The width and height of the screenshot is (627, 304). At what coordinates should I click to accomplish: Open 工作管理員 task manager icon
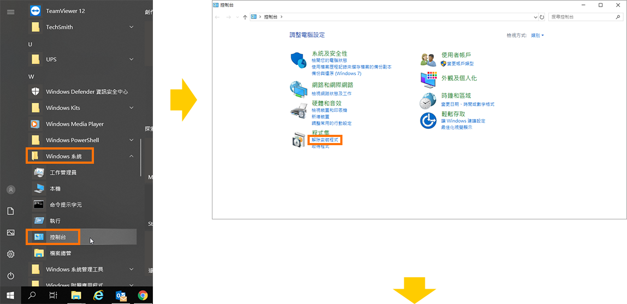point(39,172)
